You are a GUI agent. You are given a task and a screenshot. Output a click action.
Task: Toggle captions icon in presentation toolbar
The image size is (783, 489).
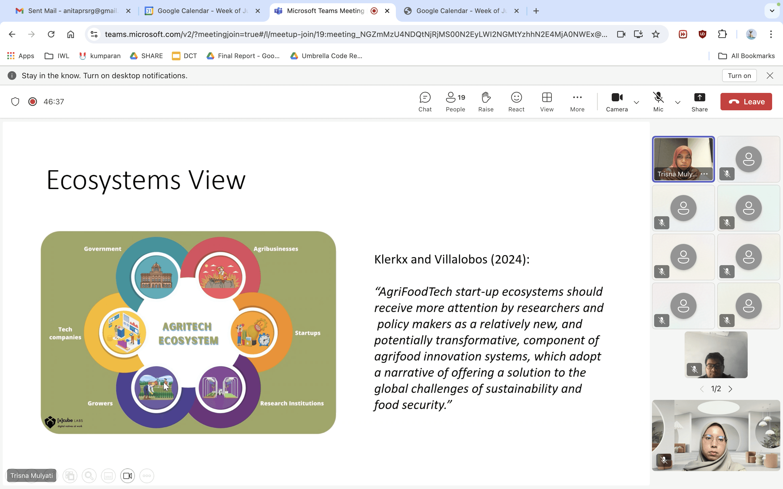(x=108, y=476)
